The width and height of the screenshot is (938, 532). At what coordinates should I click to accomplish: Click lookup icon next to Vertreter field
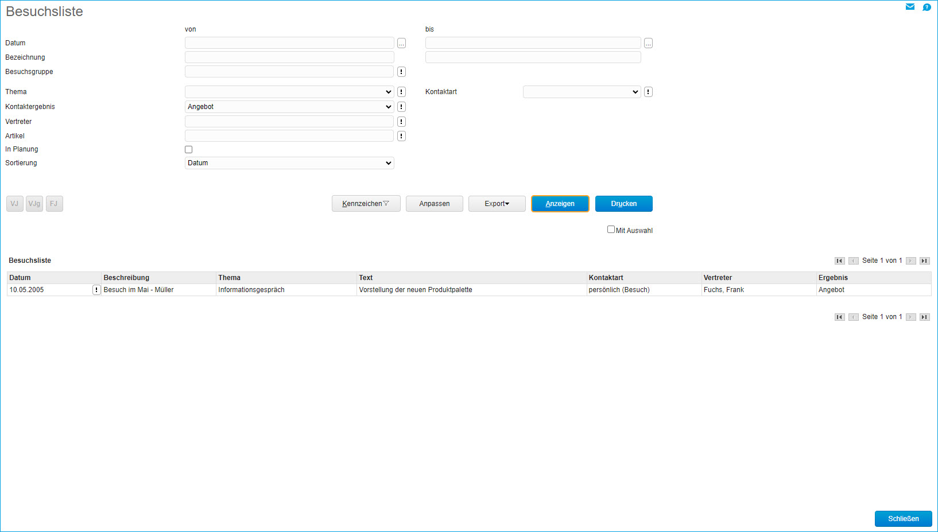tap(401, 122)
